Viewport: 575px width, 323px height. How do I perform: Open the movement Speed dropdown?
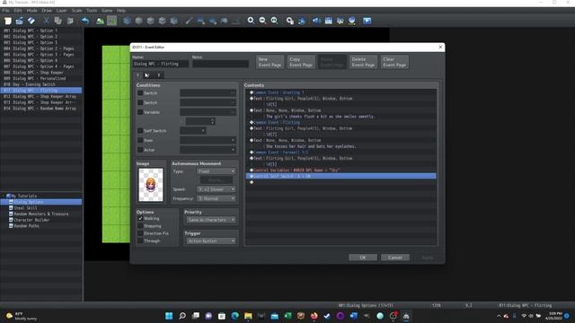tap(217, 189)
